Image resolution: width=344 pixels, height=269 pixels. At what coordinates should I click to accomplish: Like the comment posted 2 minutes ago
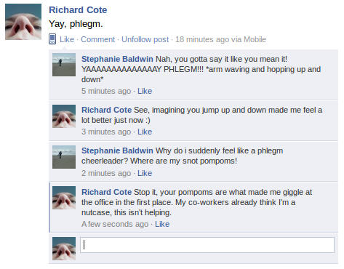tap(145, 173)
